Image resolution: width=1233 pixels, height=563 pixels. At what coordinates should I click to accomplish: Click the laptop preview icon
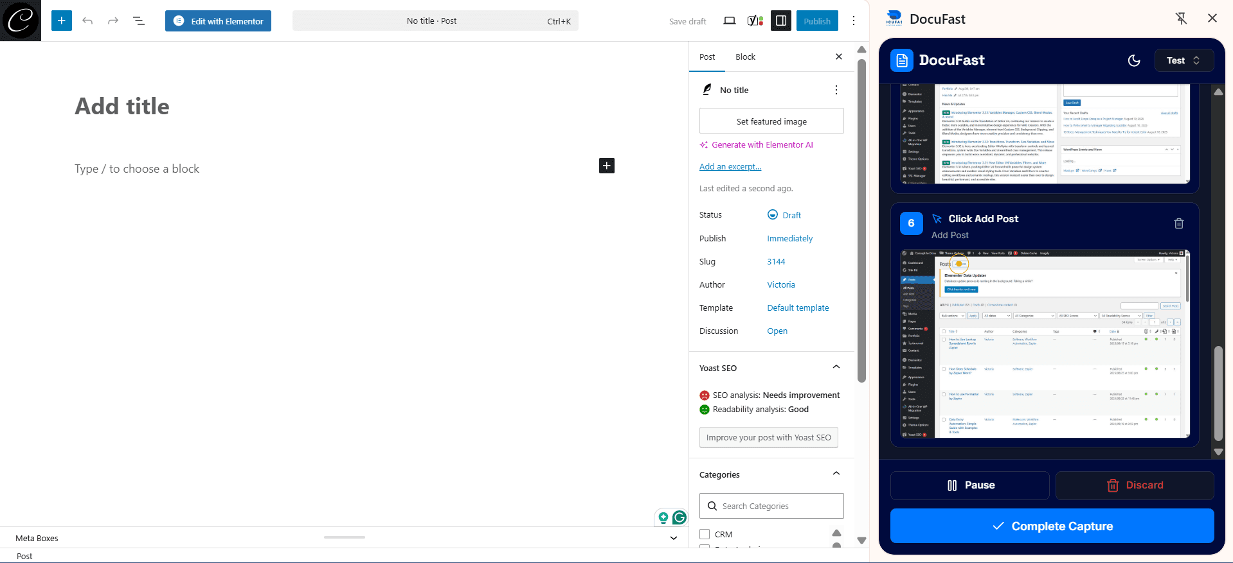pos(730,21)
